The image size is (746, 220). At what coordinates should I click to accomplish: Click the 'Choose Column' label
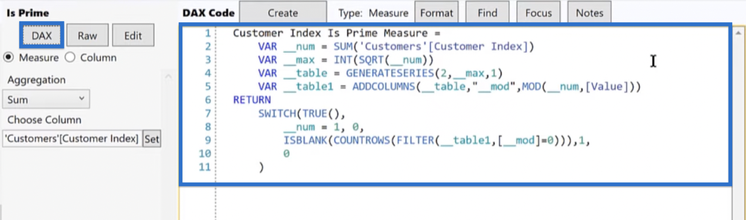click(x=45, y=120)
